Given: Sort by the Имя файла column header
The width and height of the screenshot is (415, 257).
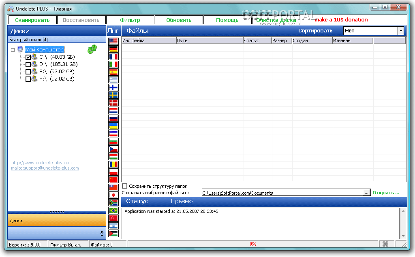Looking at the screenshot, I should (x=149, y=40).
